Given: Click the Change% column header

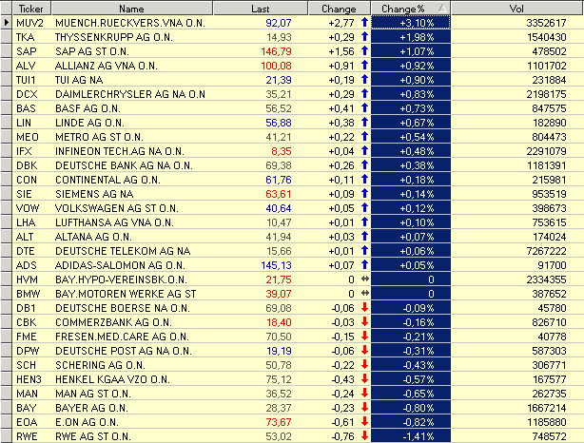Looking at the screenshot, I should (x=411, y=9).
